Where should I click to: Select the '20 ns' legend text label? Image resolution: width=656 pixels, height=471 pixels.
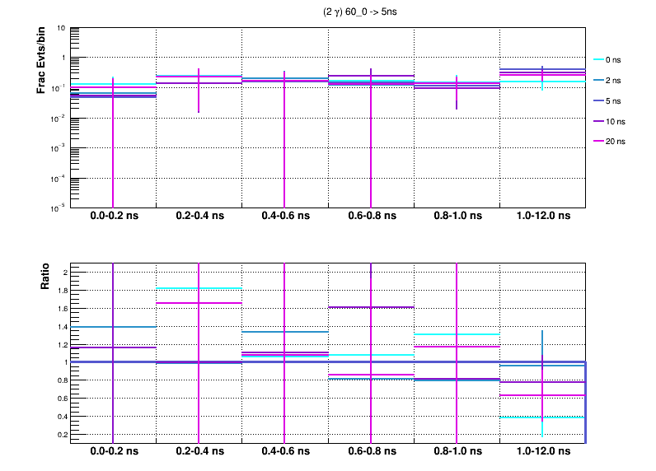(617, 142)
